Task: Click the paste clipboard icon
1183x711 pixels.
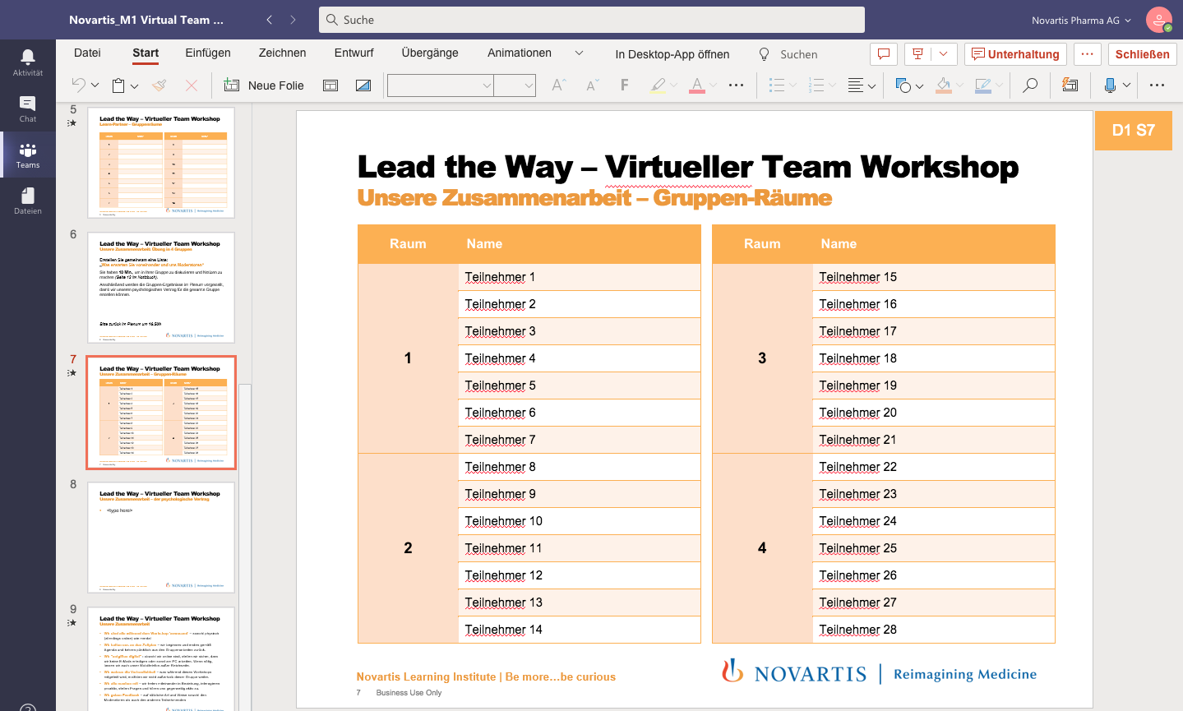Action: click(118, 85)
